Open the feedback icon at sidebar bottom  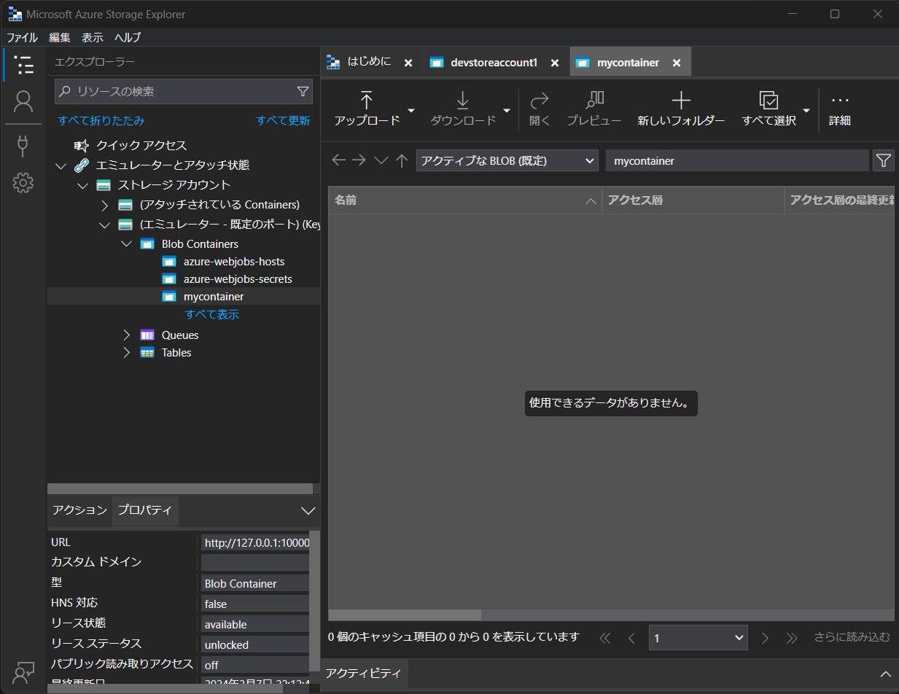pyautogui.click(x=23, y=672)
